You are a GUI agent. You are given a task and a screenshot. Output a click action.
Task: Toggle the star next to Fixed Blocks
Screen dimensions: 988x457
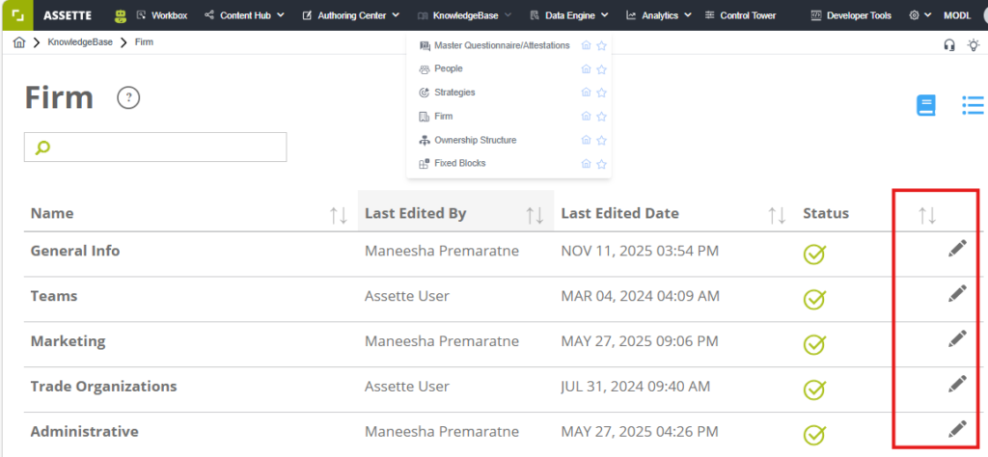coord(601,164)
